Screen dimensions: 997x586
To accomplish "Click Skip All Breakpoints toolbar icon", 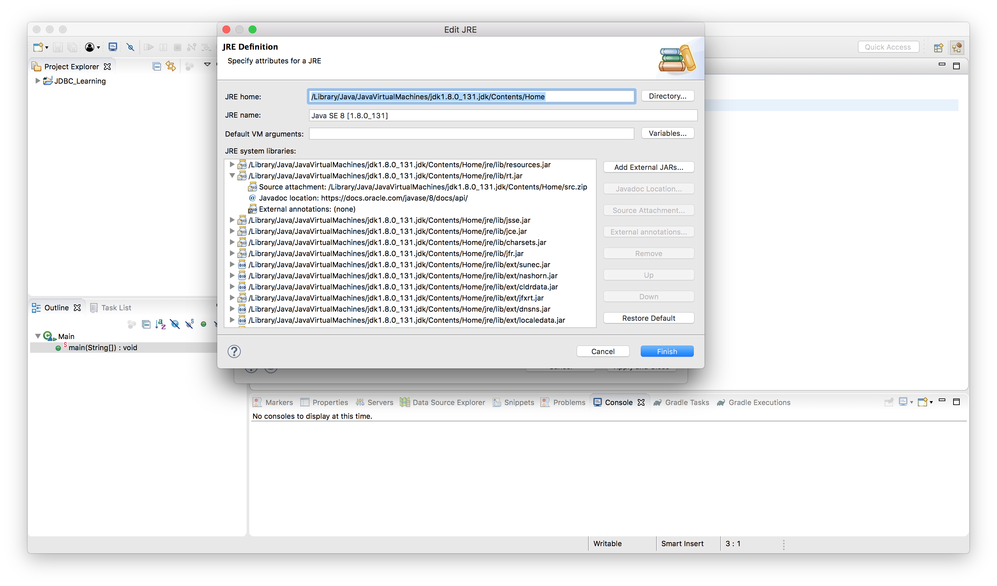I will [130, 47].
